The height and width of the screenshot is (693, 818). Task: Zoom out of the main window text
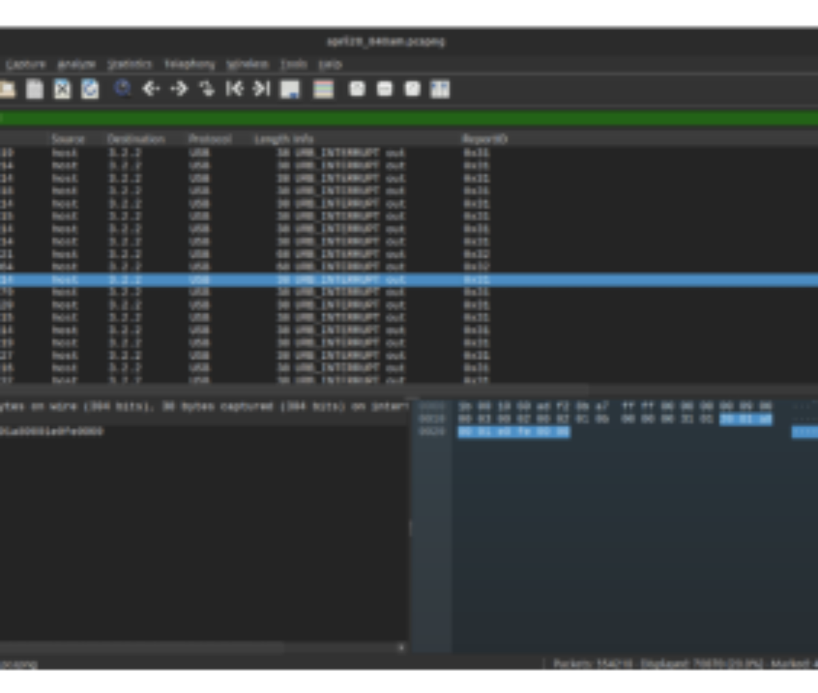point(385,89)
